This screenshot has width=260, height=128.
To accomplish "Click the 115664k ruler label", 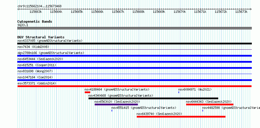I will point(56,12).
